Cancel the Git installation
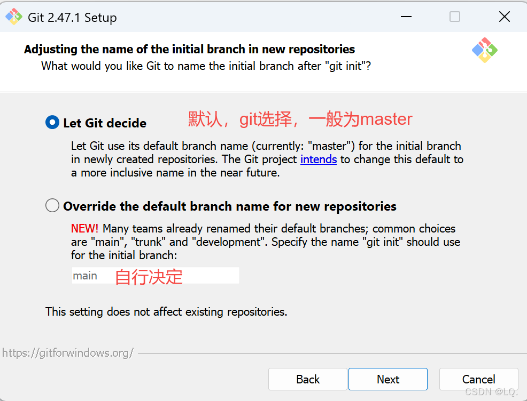The width and height of the screenshot is (527, 401). pyautogui.click(x=478, y=379)
